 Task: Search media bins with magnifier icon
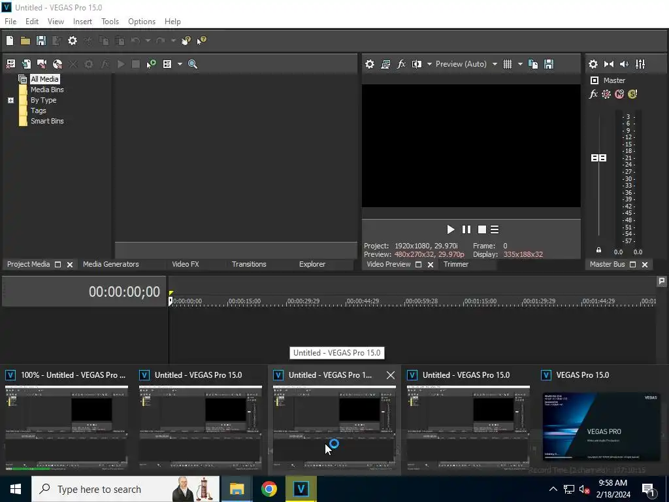(x=193, y=64)
